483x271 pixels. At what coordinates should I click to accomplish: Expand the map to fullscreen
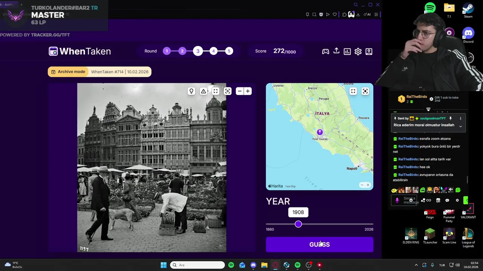point(353,91)
